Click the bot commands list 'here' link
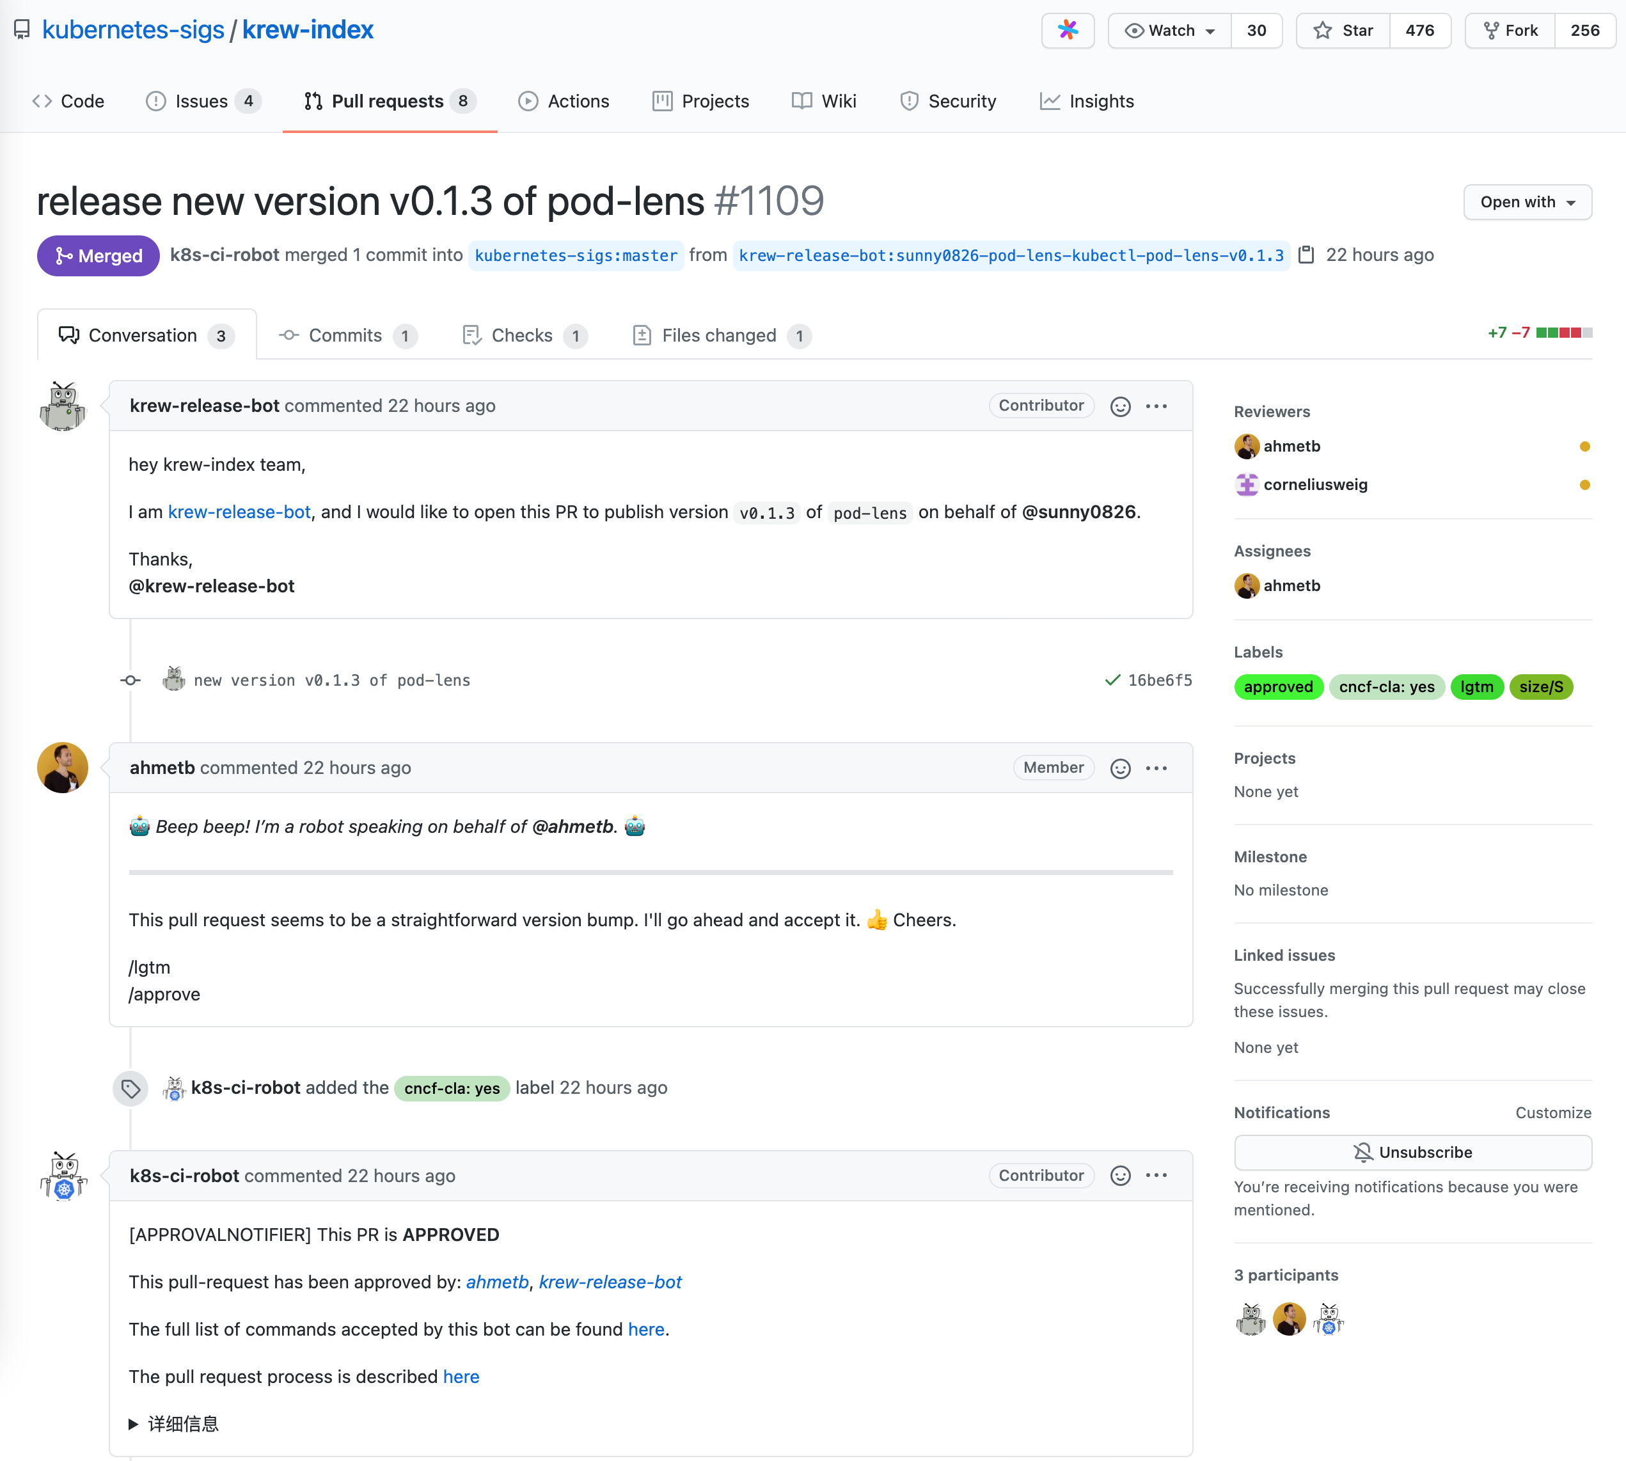Screen dimensions: 1626x1461 (646, 1329)
